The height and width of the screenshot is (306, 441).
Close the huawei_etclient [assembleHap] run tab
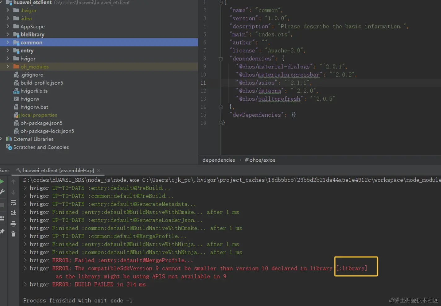pos(99,170)
